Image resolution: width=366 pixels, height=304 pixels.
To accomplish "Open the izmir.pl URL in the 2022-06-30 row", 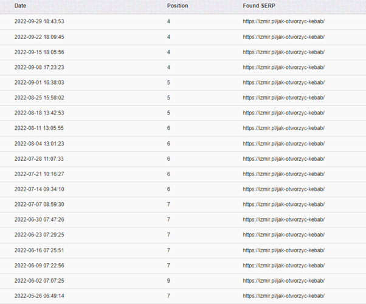I will (283, 219).
